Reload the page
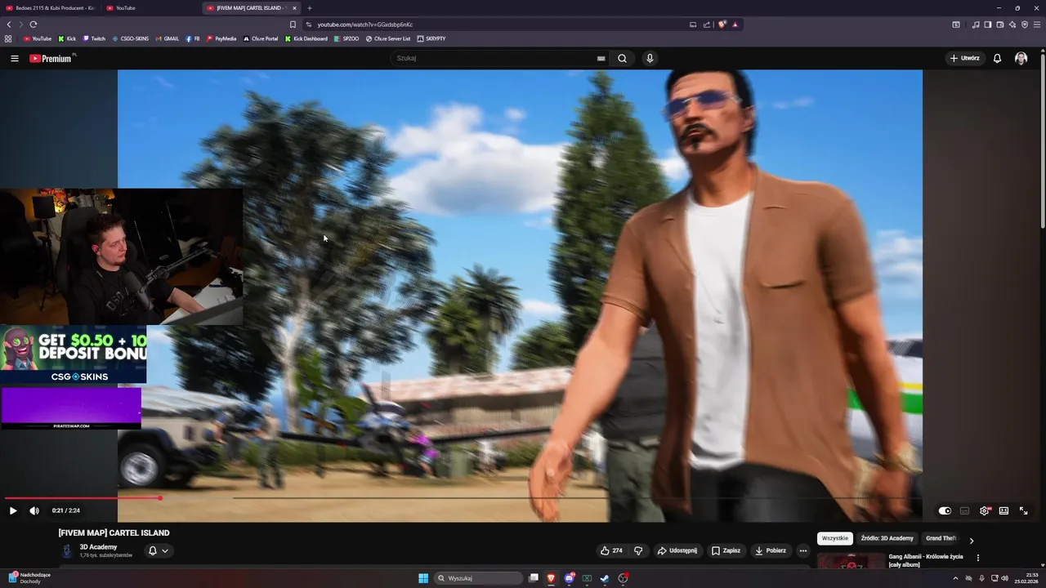The height and width of the screenshot is (588, 1046). 33,24
